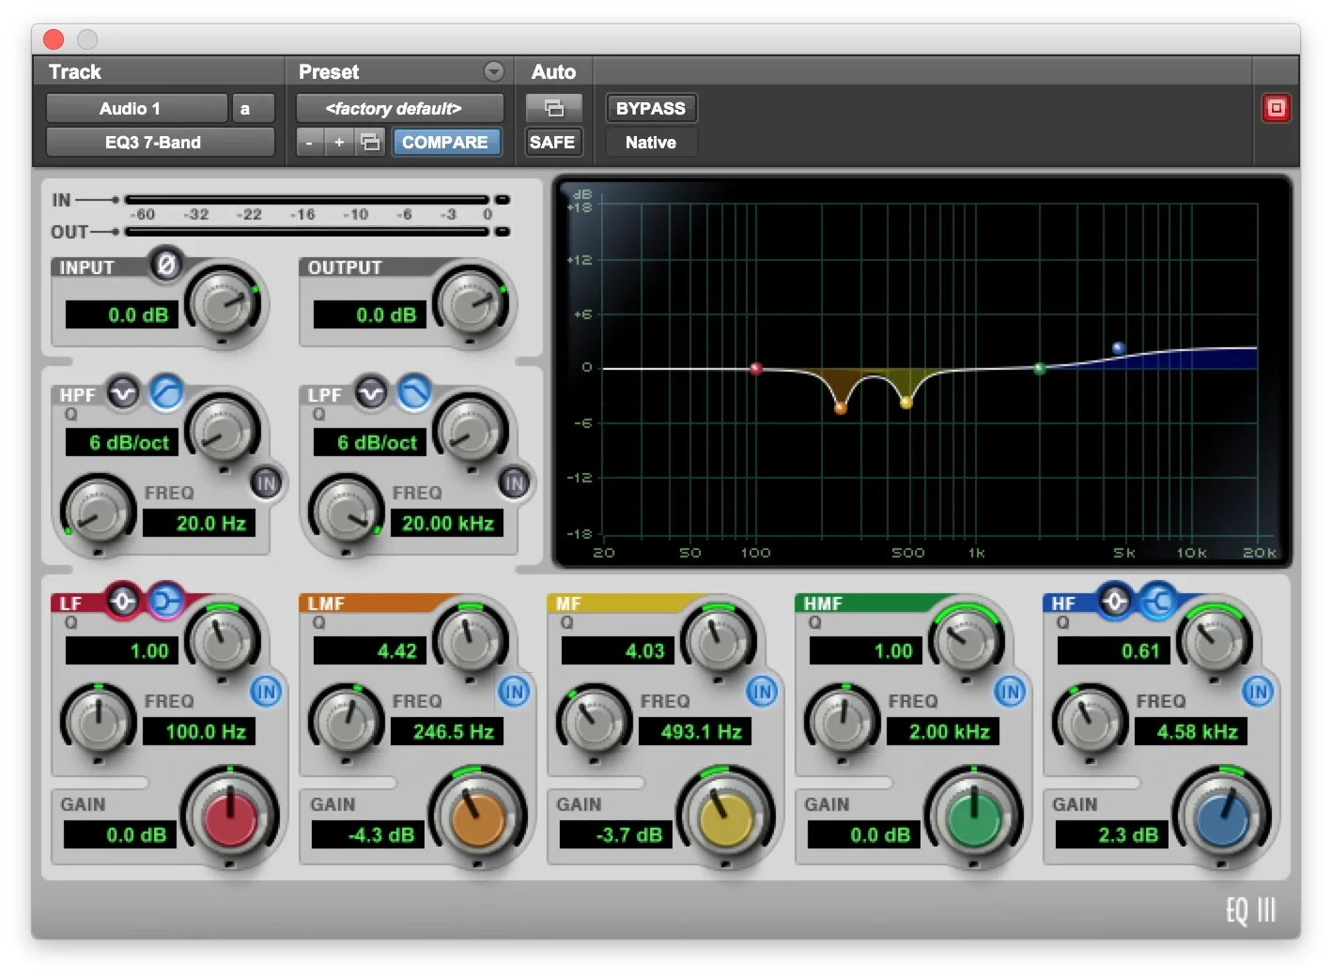The width and height of the screenshot is (1332, 978).
Task: Open the plug-in automation enable window icon
Action: click(x=554, y=108)
